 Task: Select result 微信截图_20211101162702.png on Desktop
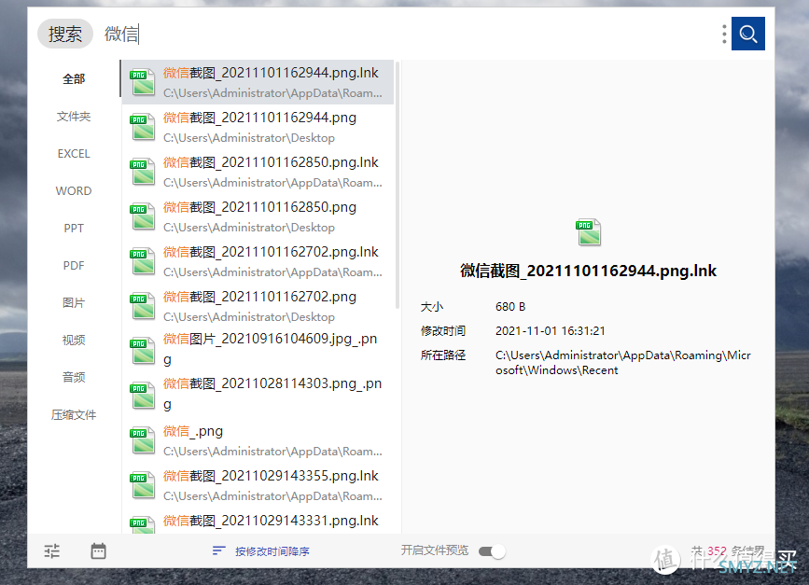(258, 306)
